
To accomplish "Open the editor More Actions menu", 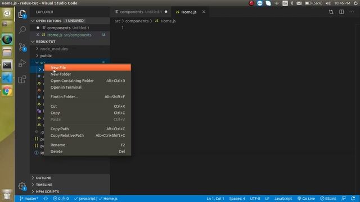I will point(352,12).
